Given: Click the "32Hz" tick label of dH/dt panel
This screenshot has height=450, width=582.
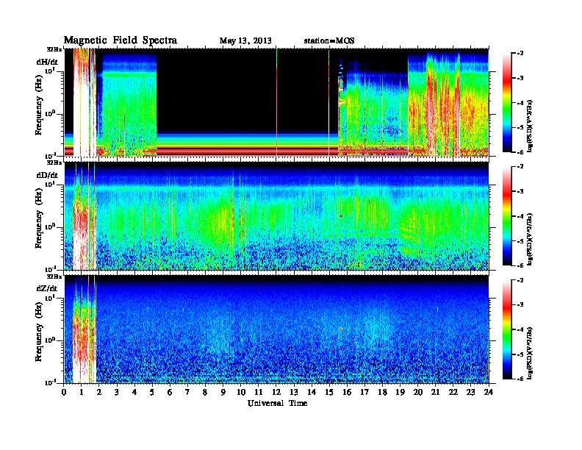Looking at the screenshot, I should 54,49.
